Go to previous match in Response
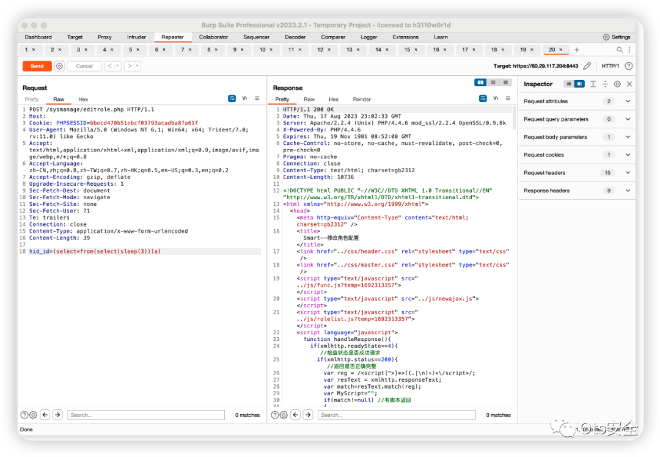This screenshot has width=660, height=457. pos(296,415)
